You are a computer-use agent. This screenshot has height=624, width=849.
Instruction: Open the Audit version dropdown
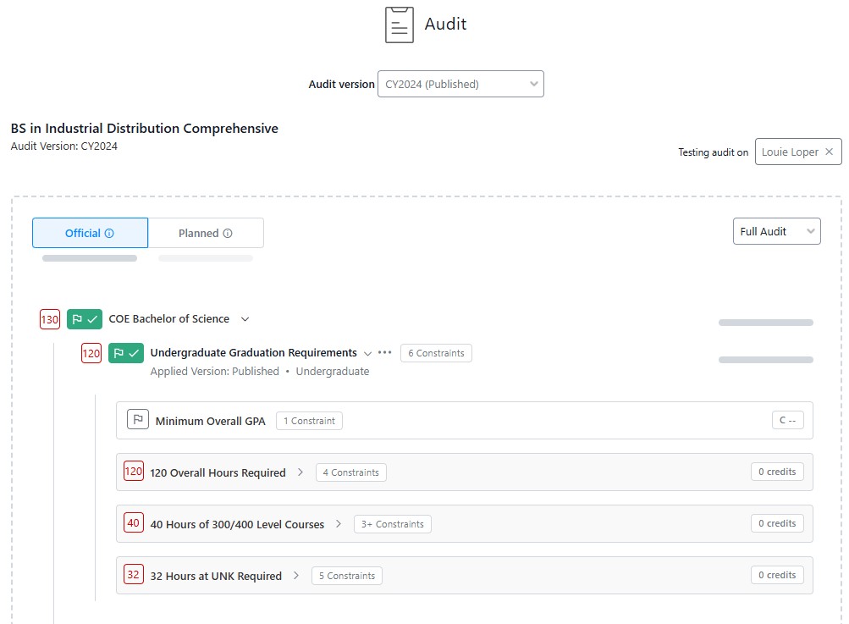point(460,84)
